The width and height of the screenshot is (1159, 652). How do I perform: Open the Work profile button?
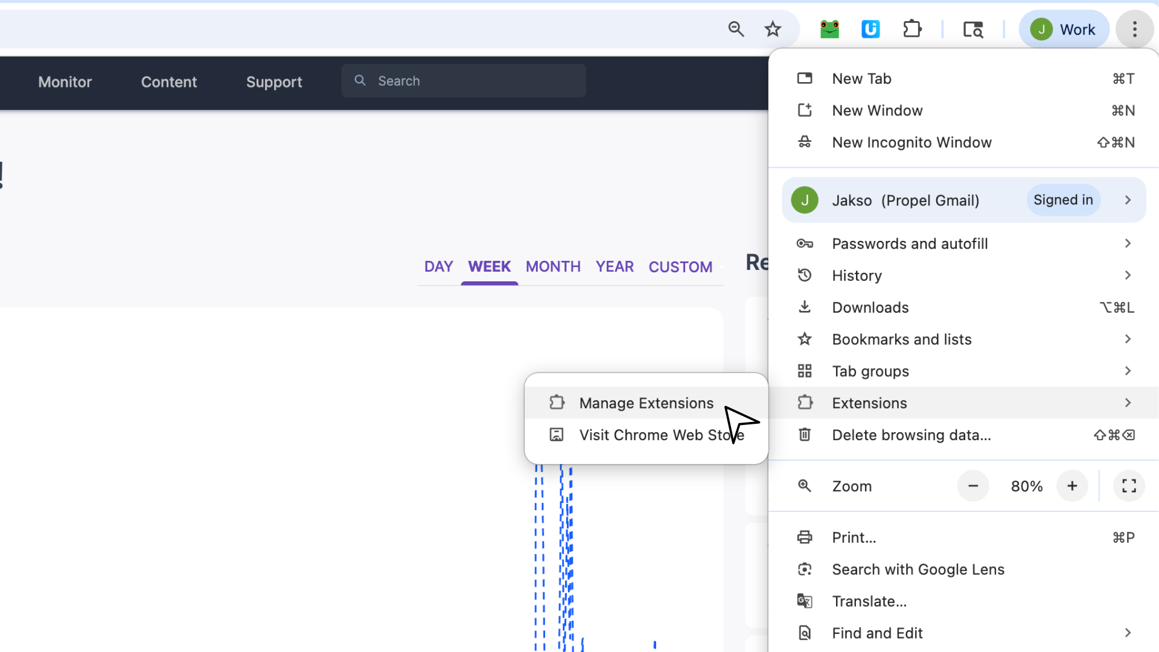[x=1064, y=29]
